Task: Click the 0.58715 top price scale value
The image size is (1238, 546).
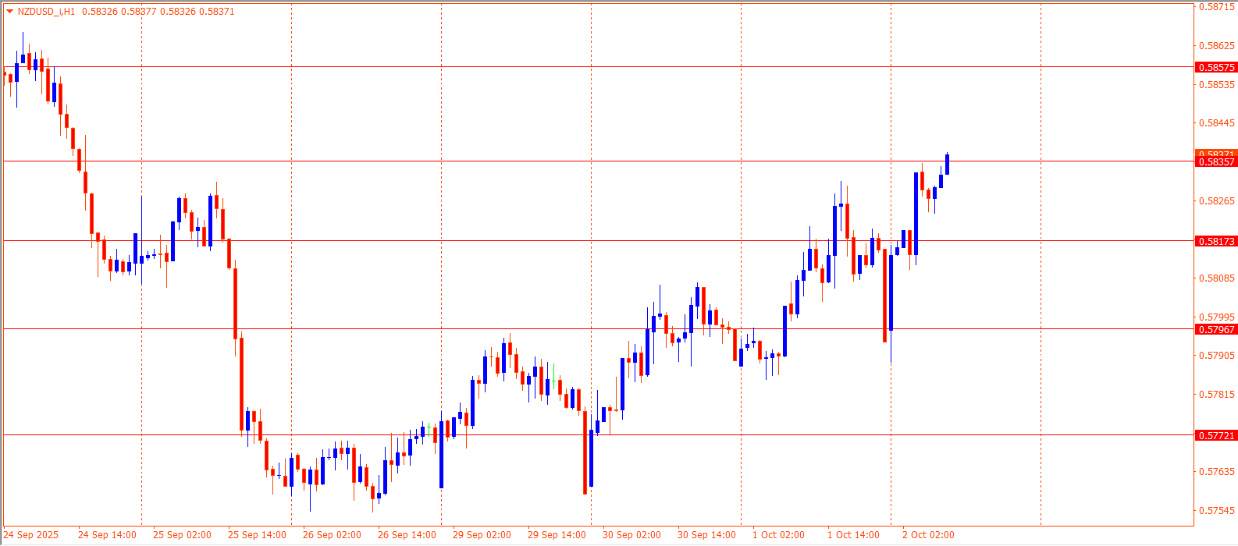Action: click(1216, 7)
